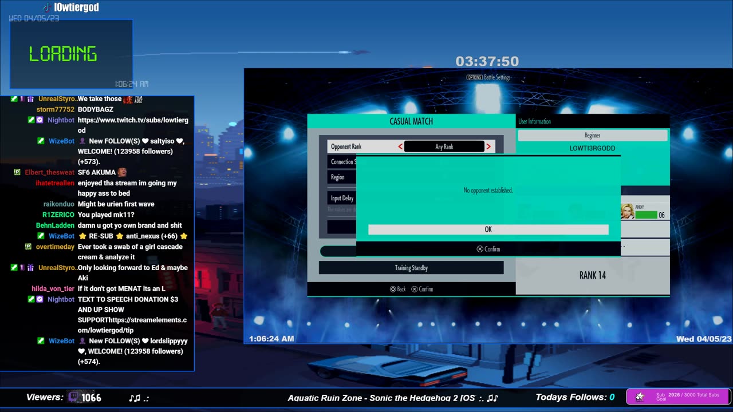Viewport: 733px width, 412px height.
Task: Open the streamelements lowtiergod/tip link in chat
Action: tap(132, 325)
